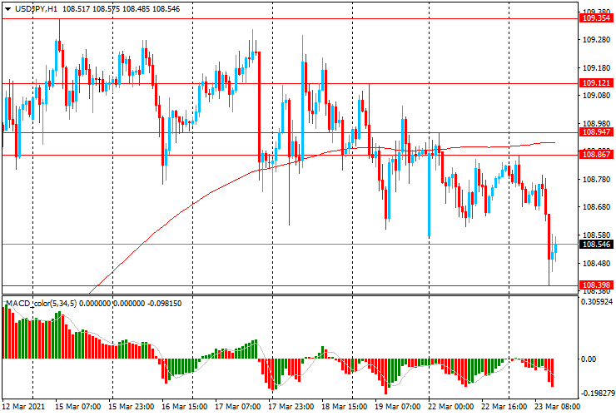Click the 22 Mar 00:00 time label
This screenshot has height=416, width=616.
[x=450, y=407]
